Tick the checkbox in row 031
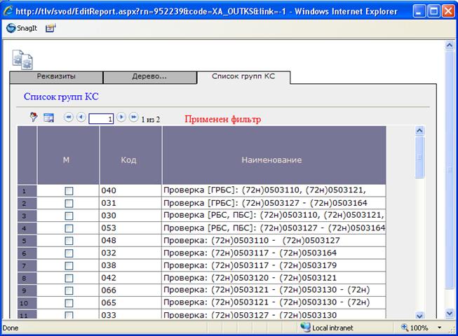This screenshot has height=336, width=458. (69, 203)
